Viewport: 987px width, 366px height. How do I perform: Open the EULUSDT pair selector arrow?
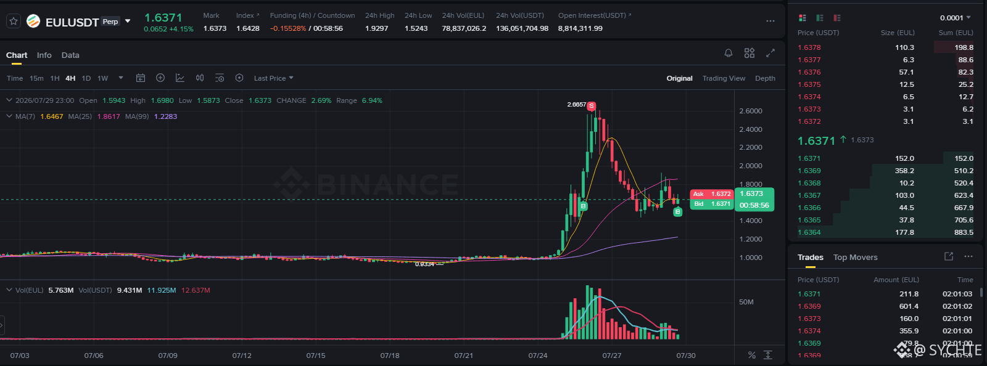click(x=128, y=21)
